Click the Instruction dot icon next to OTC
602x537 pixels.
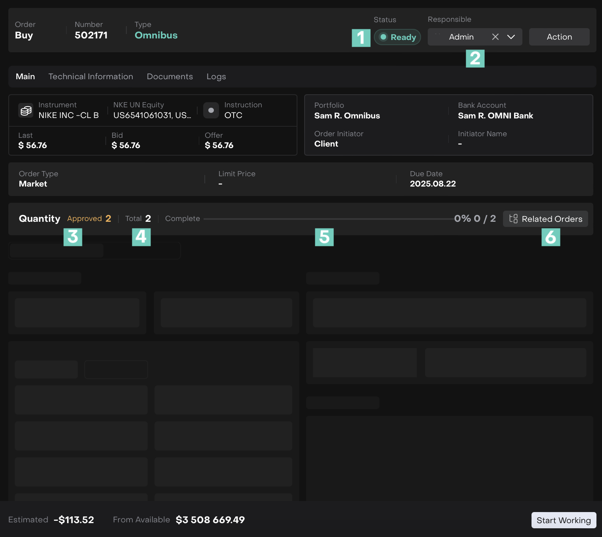[x=211, y=110]
